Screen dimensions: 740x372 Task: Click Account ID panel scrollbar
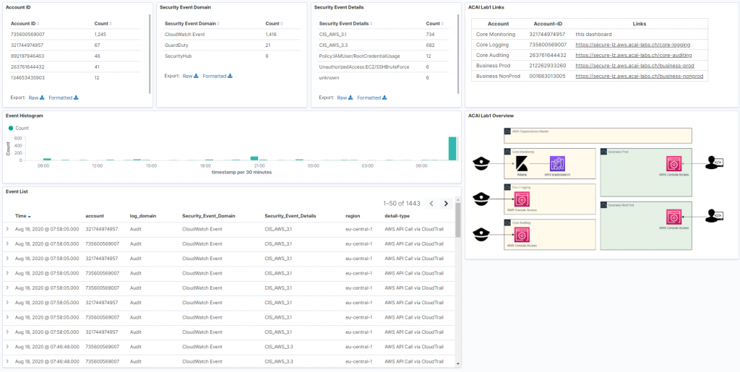point(150,53)
